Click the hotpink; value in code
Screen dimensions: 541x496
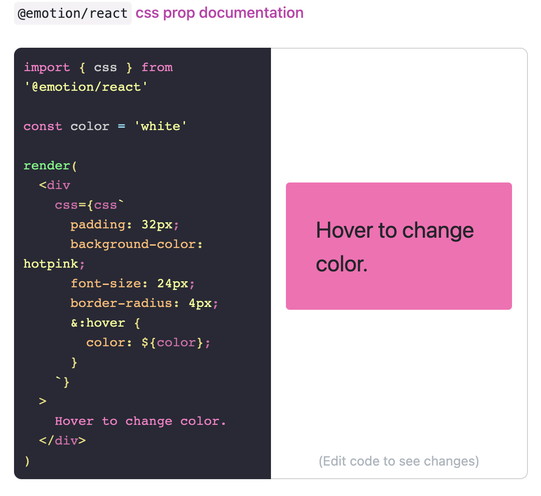[x=54, y=264]
